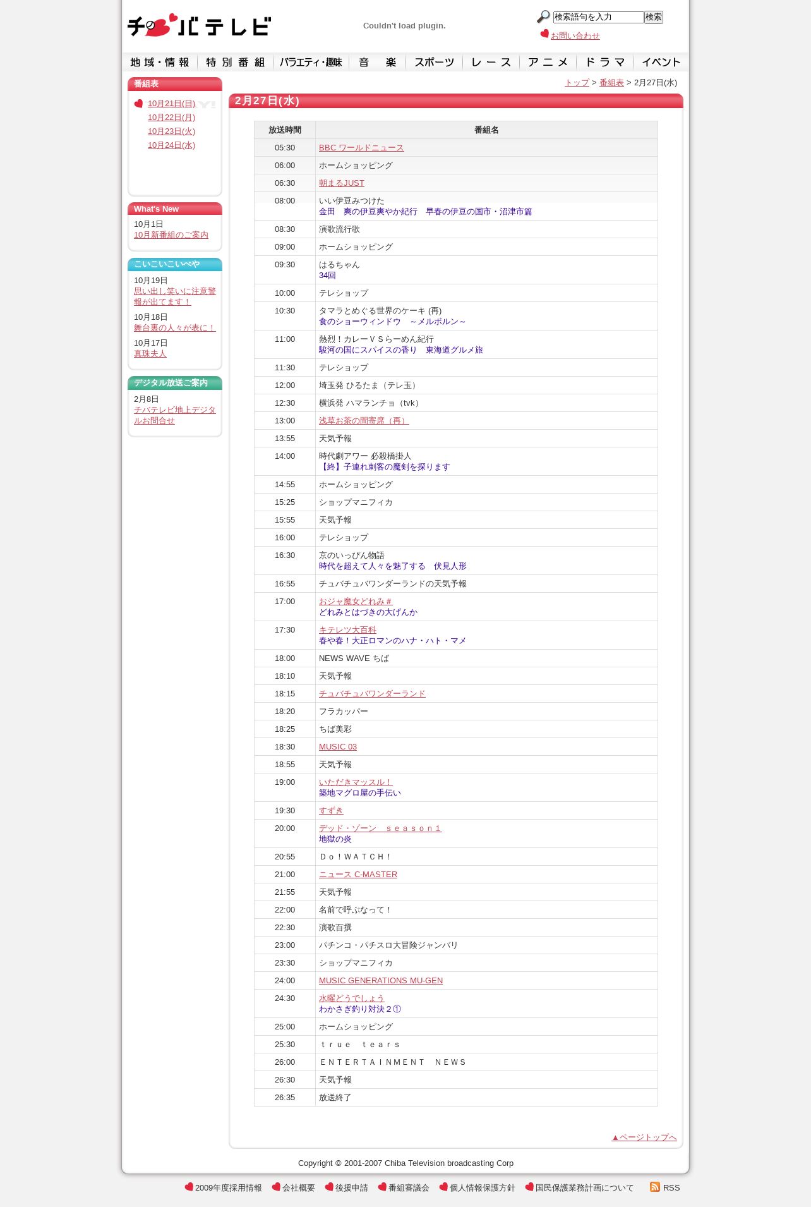Image resolution: width=811 pixels, height=1207 pixels.
Task: Open the イベント menu
Action: click(x=661, y=62)
